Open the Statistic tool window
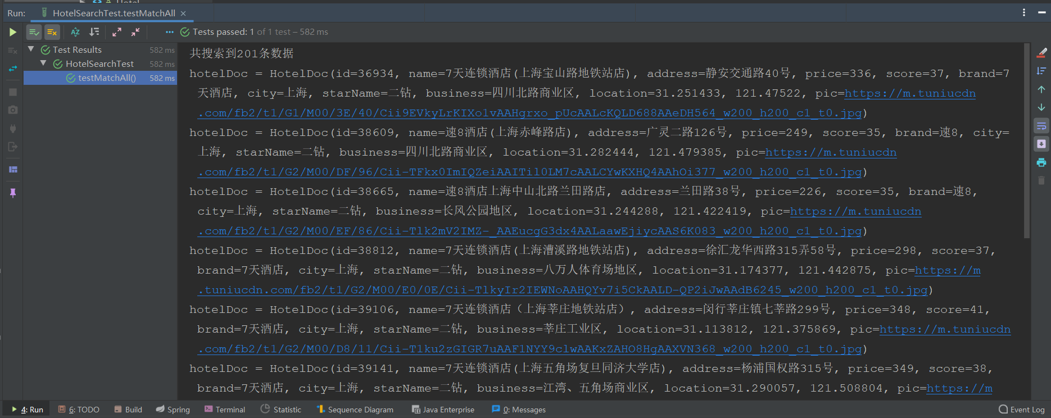The height and width of the screenshot is (418, 1051). point(281,410)
